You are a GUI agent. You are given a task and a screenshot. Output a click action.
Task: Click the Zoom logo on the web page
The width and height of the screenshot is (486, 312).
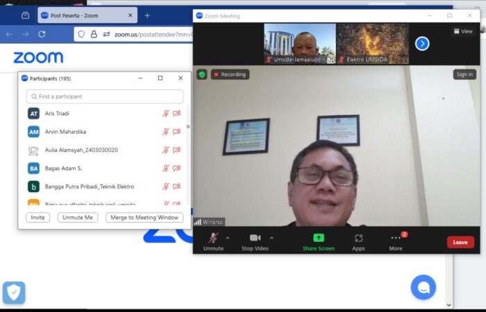(38, 58)
